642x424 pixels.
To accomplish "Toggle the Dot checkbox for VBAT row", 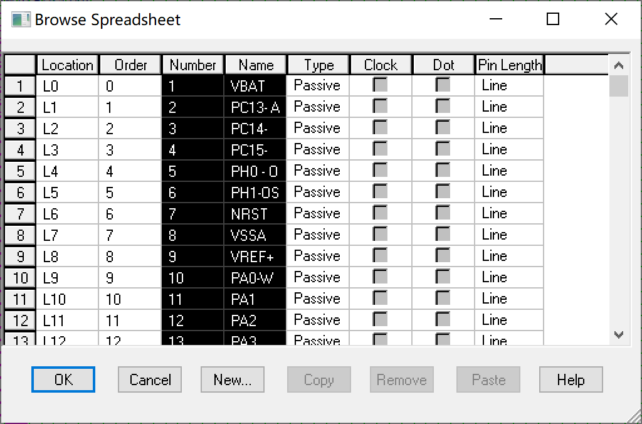I will point(443,85).
